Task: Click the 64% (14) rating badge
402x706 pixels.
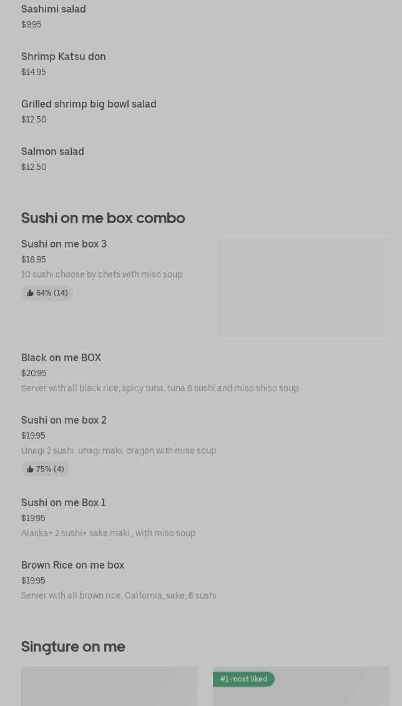Action: [x=47, y=293]
